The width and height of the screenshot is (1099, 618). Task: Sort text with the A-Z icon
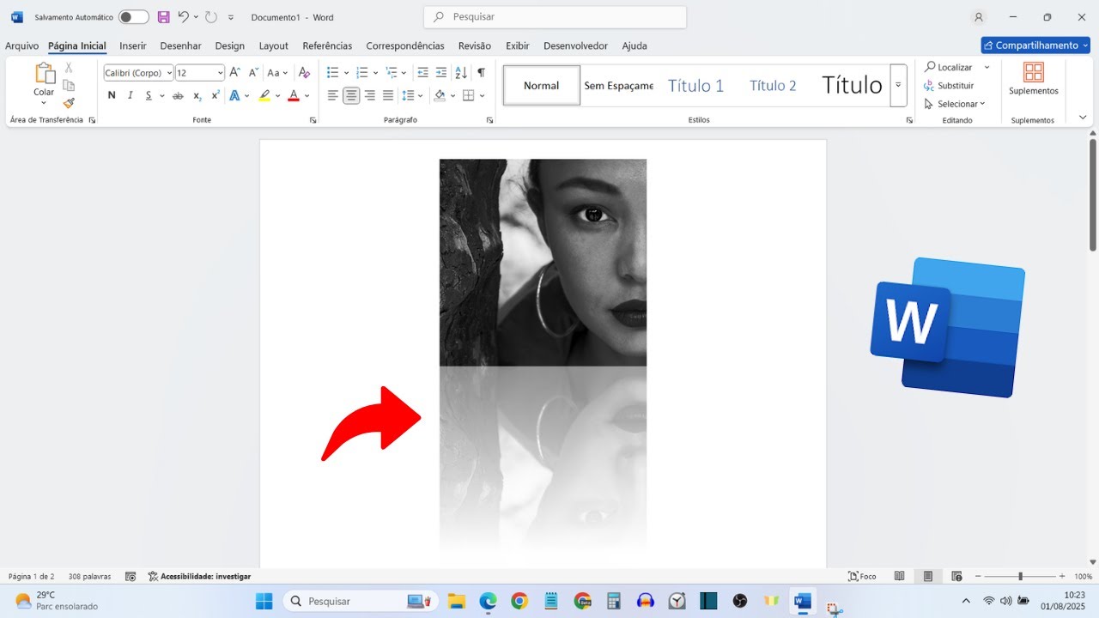pyautogui.click(x=461, y=73)
